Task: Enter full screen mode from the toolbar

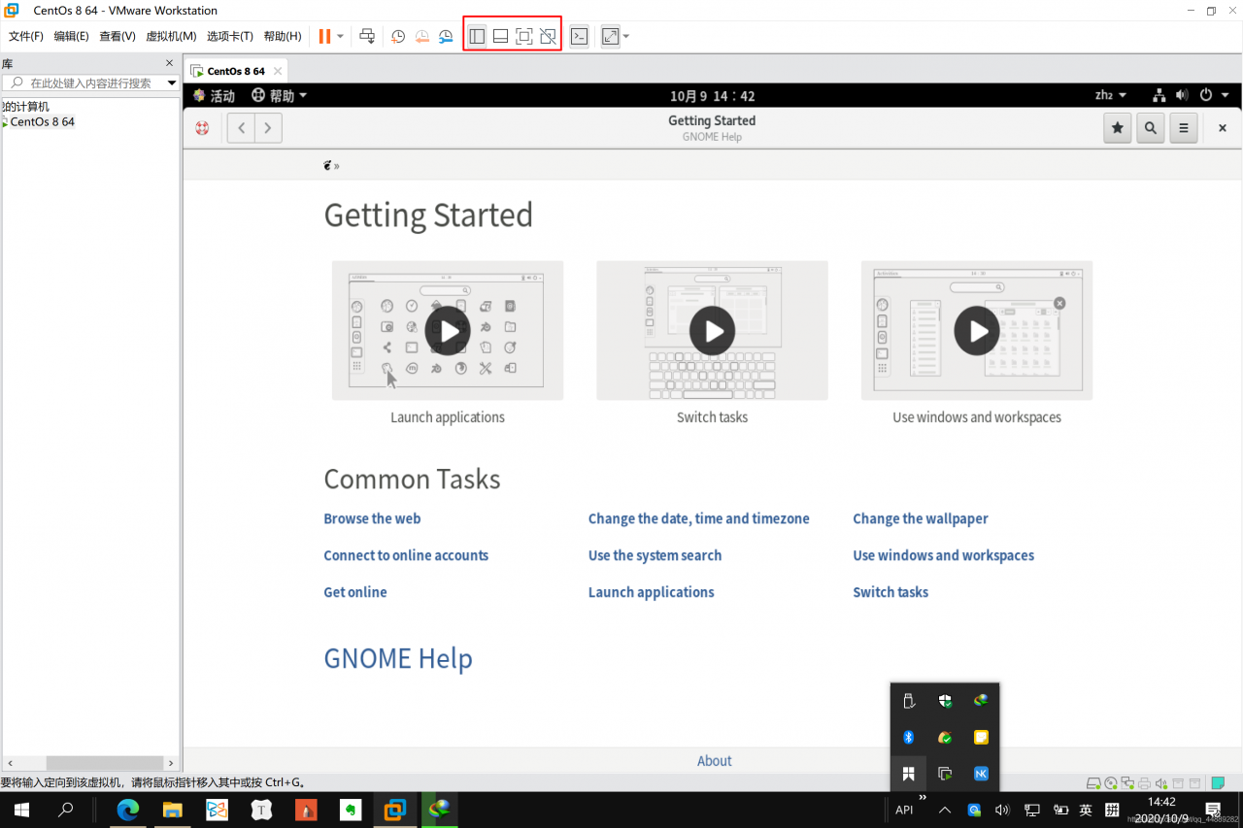Action: 524,36
